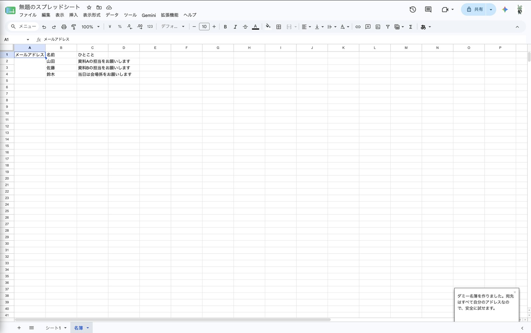Expand the 100% zoom dropdown
The image size is (531, 333).
(91, 27)
